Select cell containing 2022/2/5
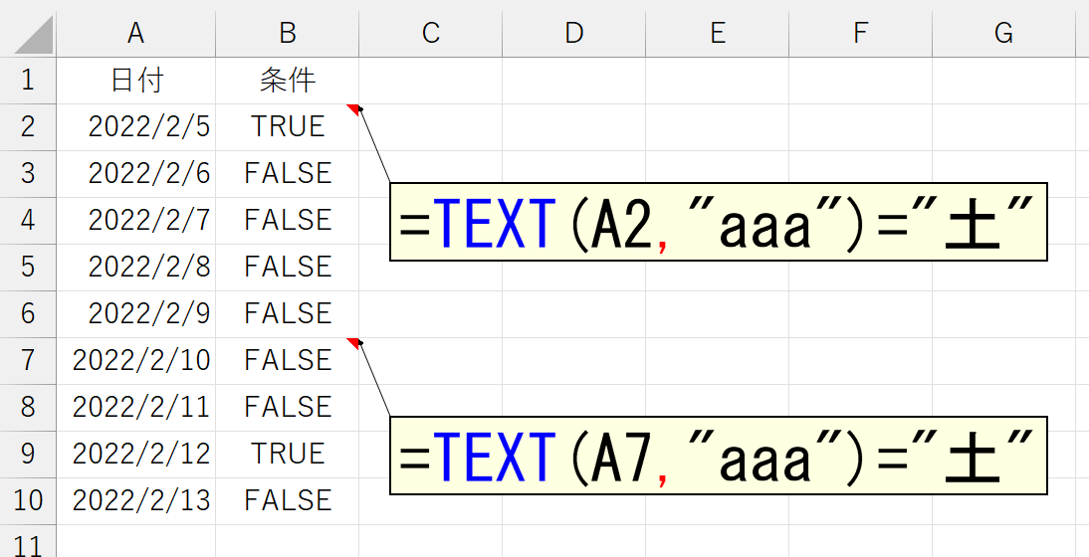The height and width of the screenshot is (557, 1089). (x=136, y=127)
